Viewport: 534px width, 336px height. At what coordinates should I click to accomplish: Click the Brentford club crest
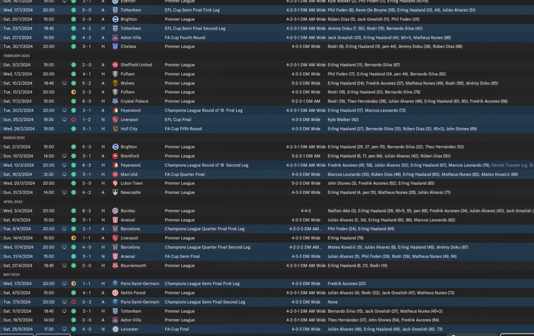pyautogui.click(x=115, y=156)
